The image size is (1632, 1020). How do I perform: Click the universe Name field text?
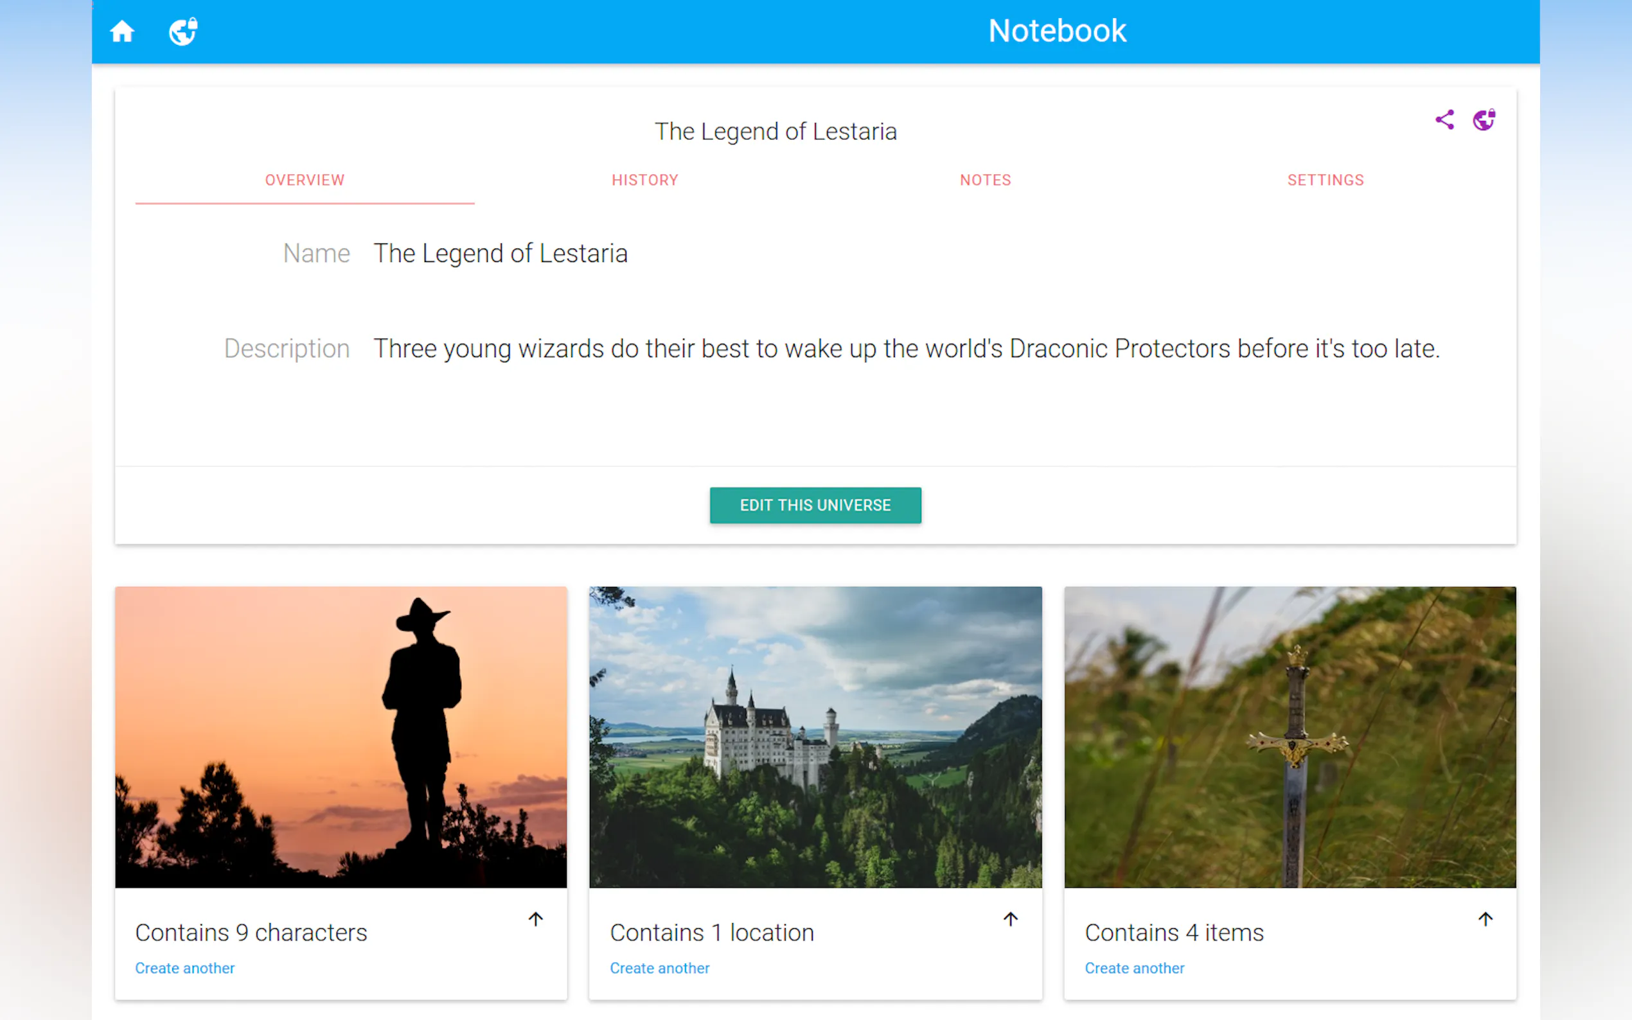pyautogui.click(x=501, y=253)
